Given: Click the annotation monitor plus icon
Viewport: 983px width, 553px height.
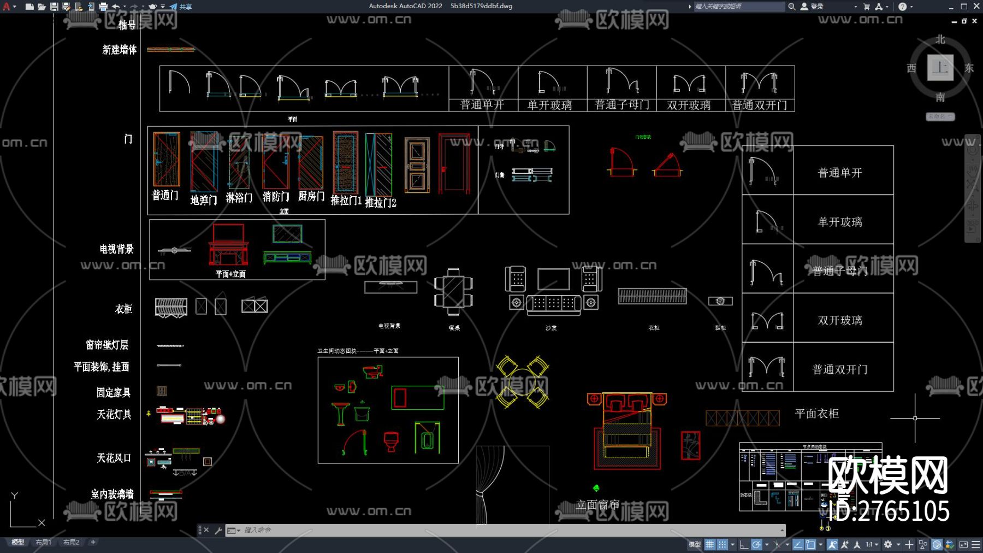Looking at the screenshot, I should coord(909,544).
